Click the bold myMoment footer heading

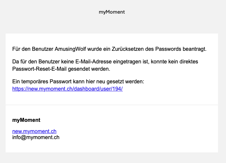click(26, 120)
